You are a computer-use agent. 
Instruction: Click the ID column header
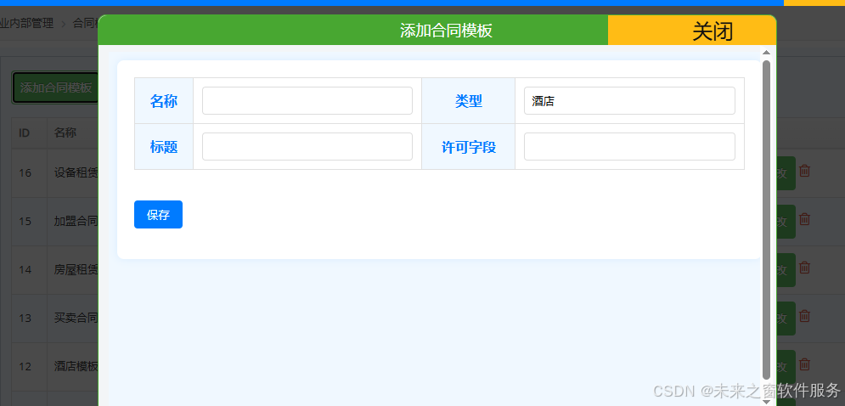(25, 133)
